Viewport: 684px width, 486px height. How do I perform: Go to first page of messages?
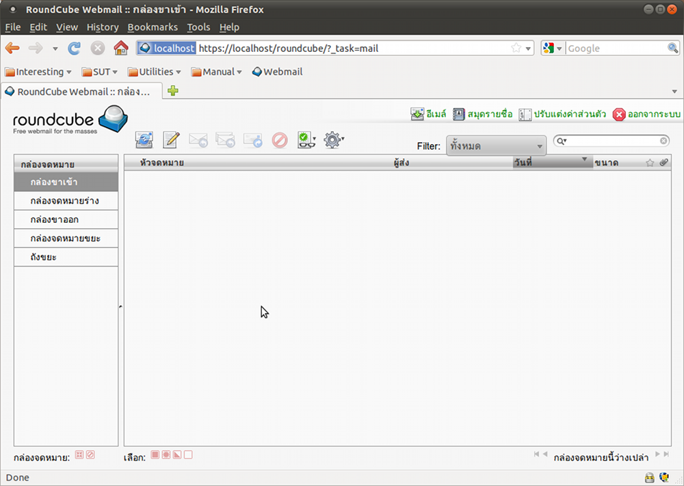point(536,454)
